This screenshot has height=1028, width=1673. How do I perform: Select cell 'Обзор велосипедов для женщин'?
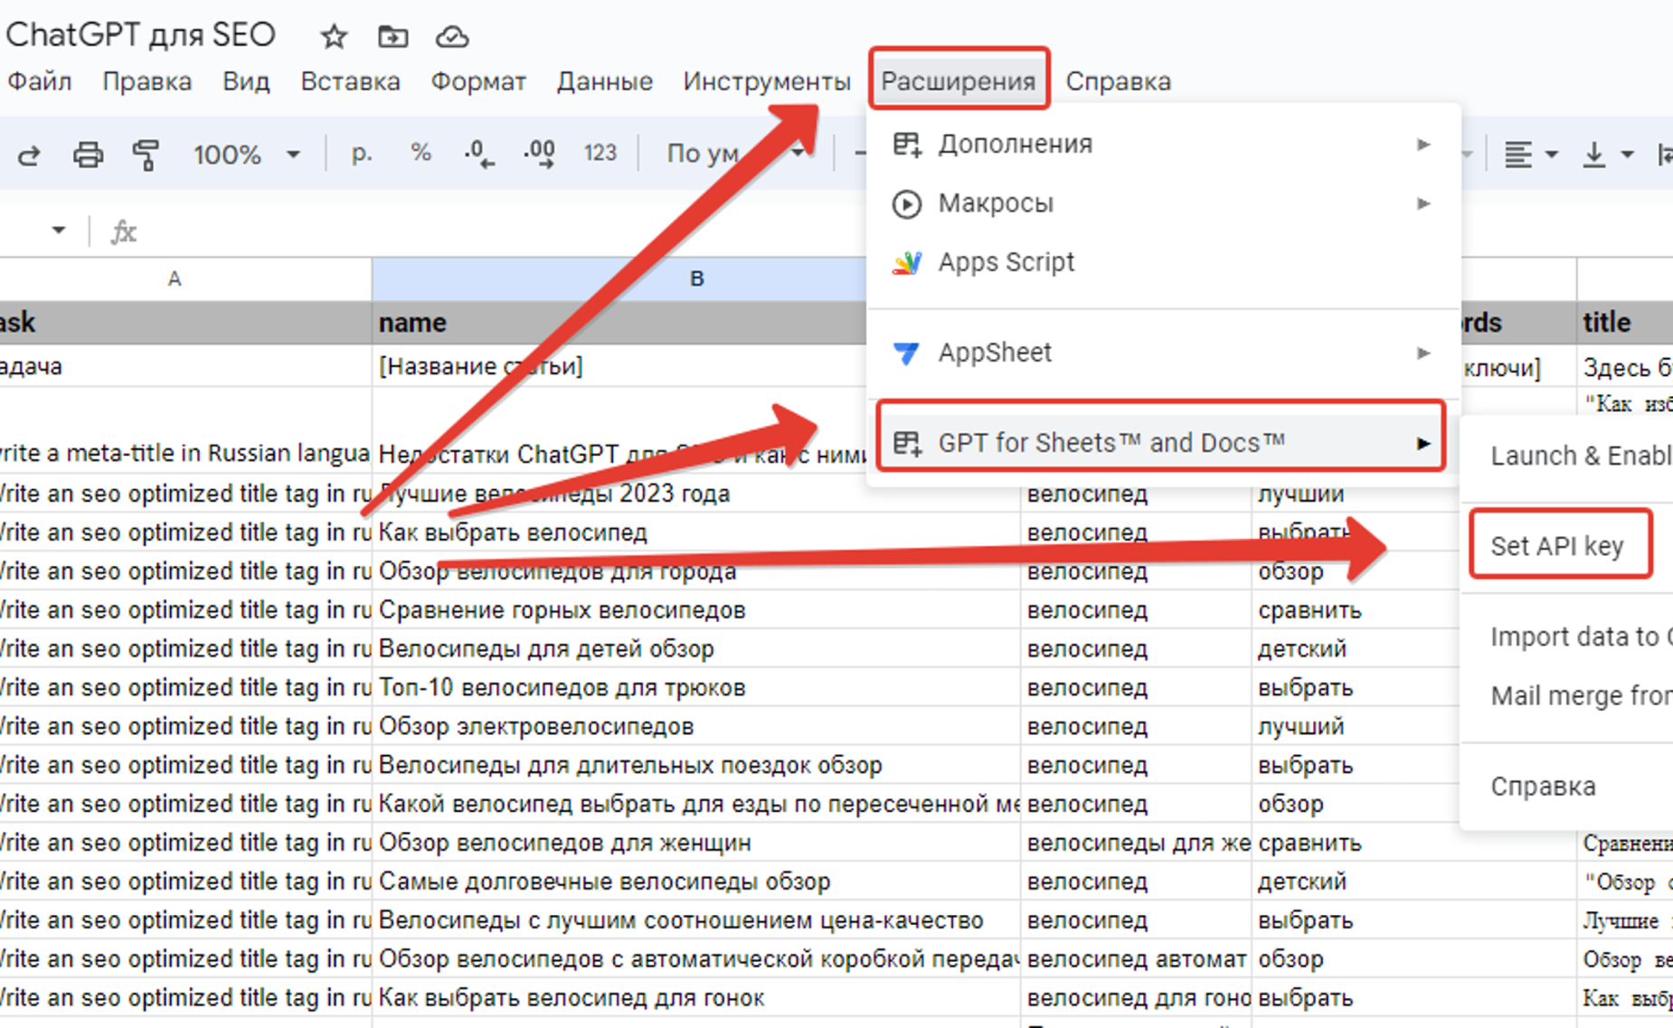[x=696, y=843]
